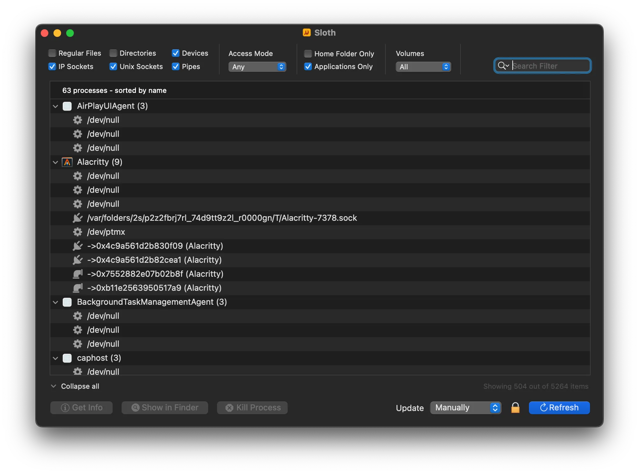639x474 pixels.
Task: Click the Refresh button
Action: (x=559, y=408)
